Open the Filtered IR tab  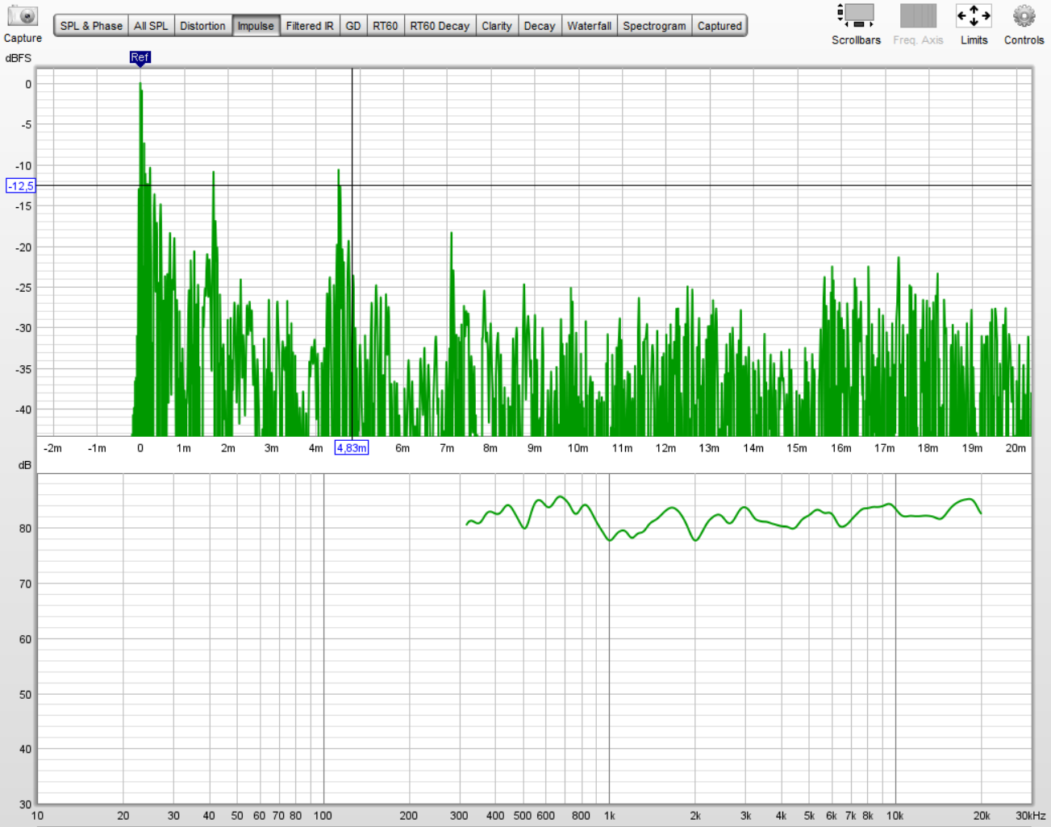(x=310, y=26)
